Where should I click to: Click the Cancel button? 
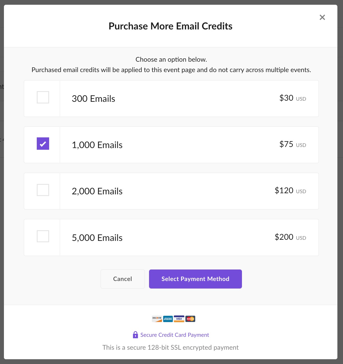coord(123,279)
